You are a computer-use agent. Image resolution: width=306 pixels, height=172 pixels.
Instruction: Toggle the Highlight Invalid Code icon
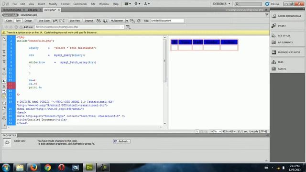click(4, 86)
